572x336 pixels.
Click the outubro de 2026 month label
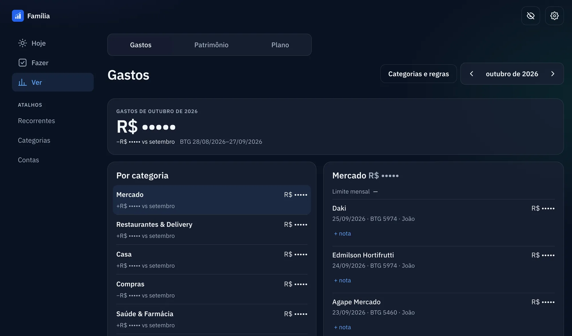512,74
